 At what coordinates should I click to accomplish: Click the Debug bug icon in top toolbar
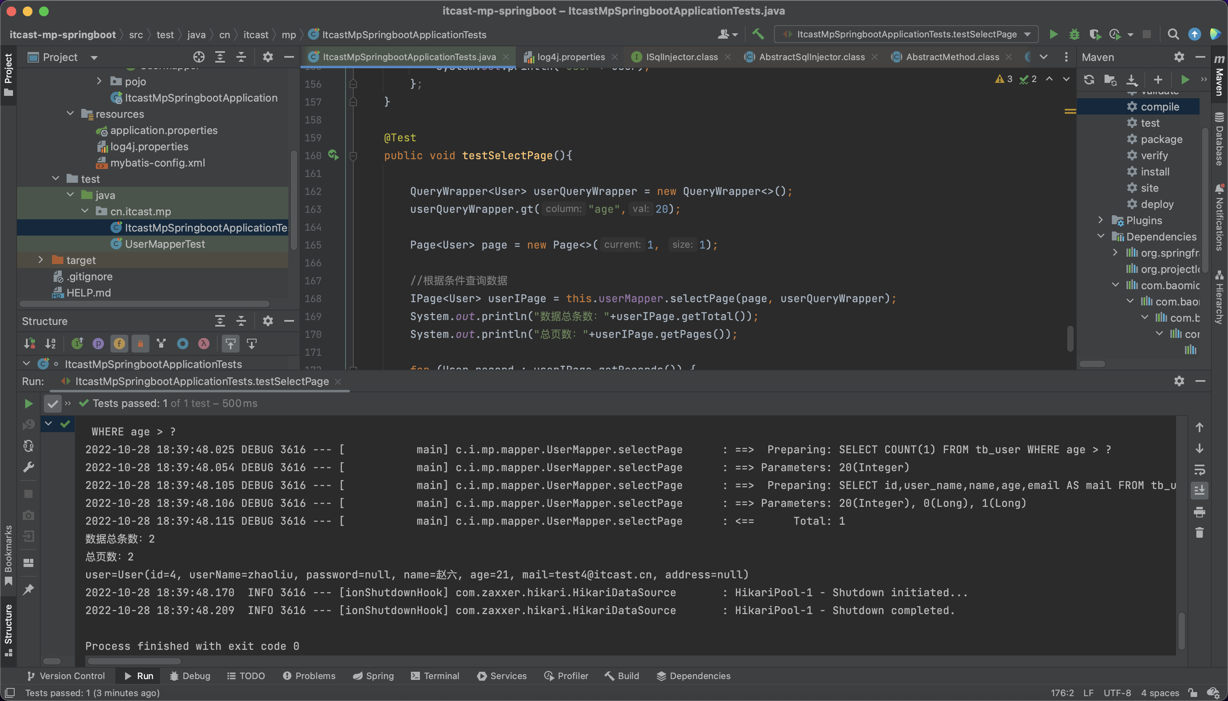(x=1074, y=34)
